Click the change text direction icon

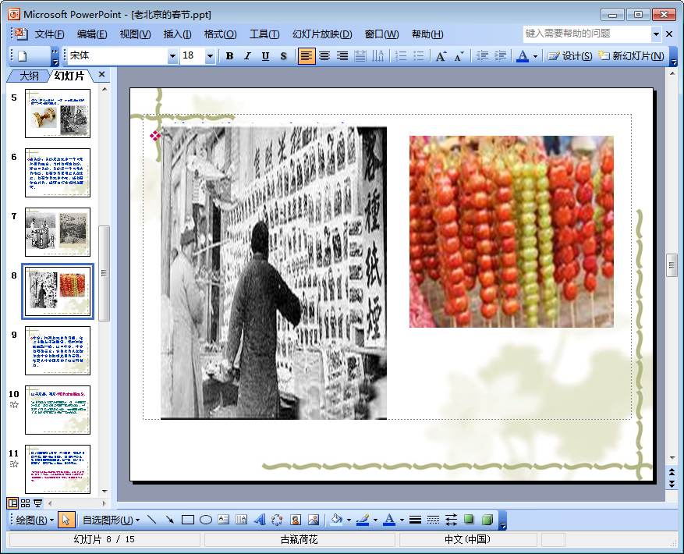(378, 56)
